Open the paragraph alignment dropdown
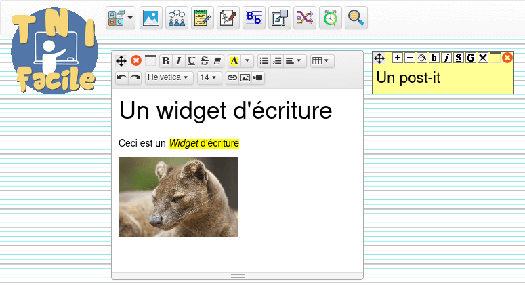Image resolution: width=525 pixels, height=285 pixels. point(295,61)
